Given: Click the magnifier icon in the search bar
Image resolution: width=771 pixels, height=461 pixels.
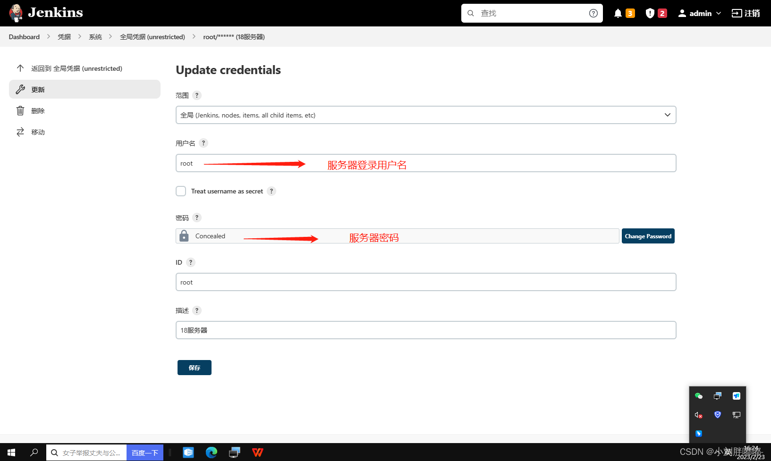Looking at the screenshot, I should [470, 13].
